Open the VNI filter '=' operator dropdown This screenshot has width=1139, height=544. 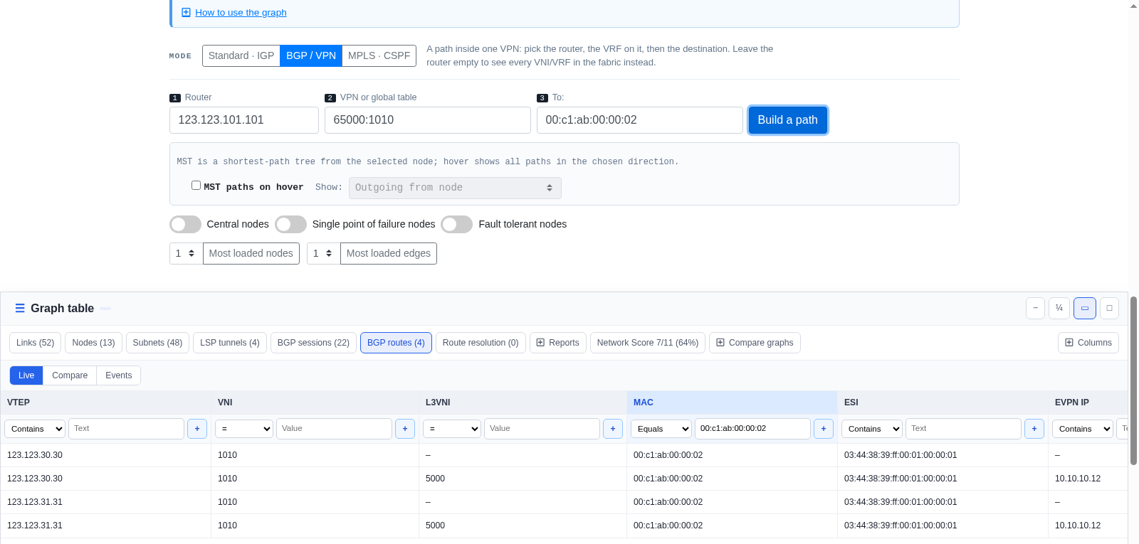click(244, 429)
